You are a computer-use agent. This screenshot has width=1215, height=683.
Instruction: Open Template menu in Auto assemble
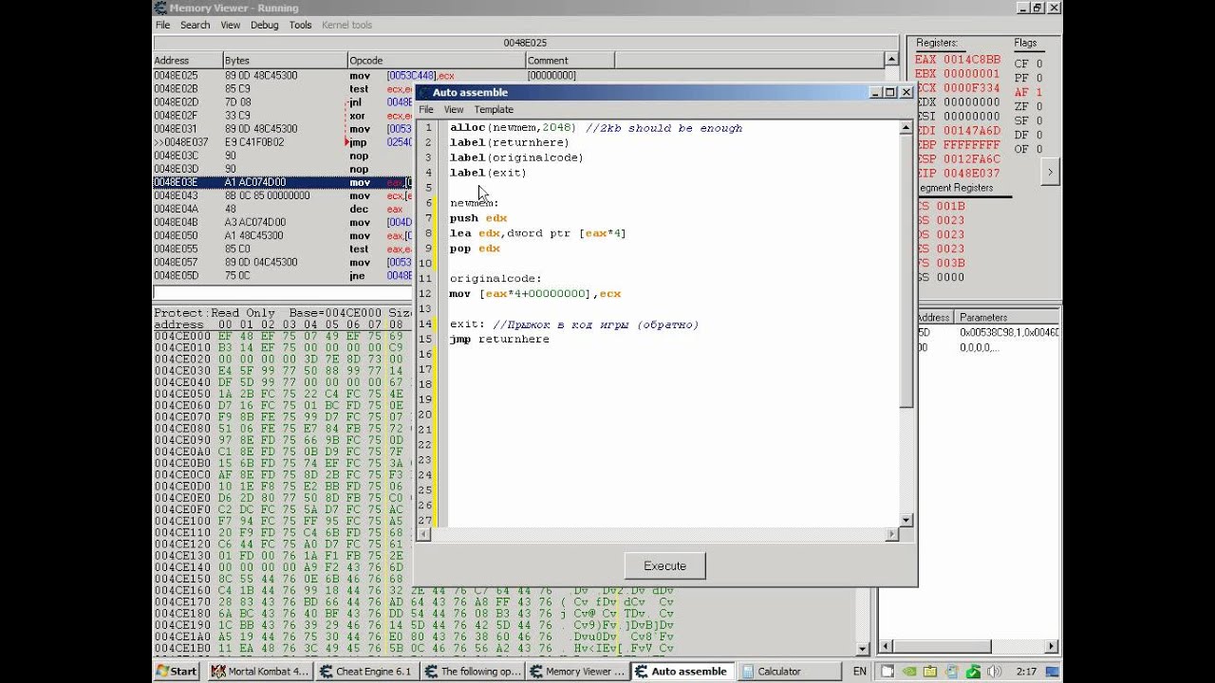[494, 109]
